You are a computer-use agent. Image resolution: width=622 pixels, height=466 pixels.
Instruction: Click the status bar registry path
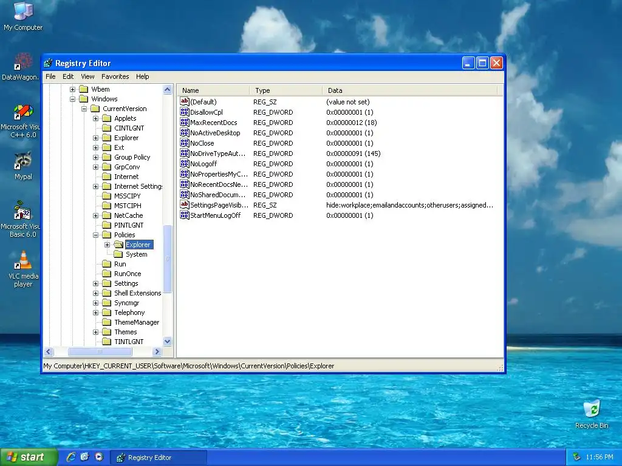click(188, 366)
